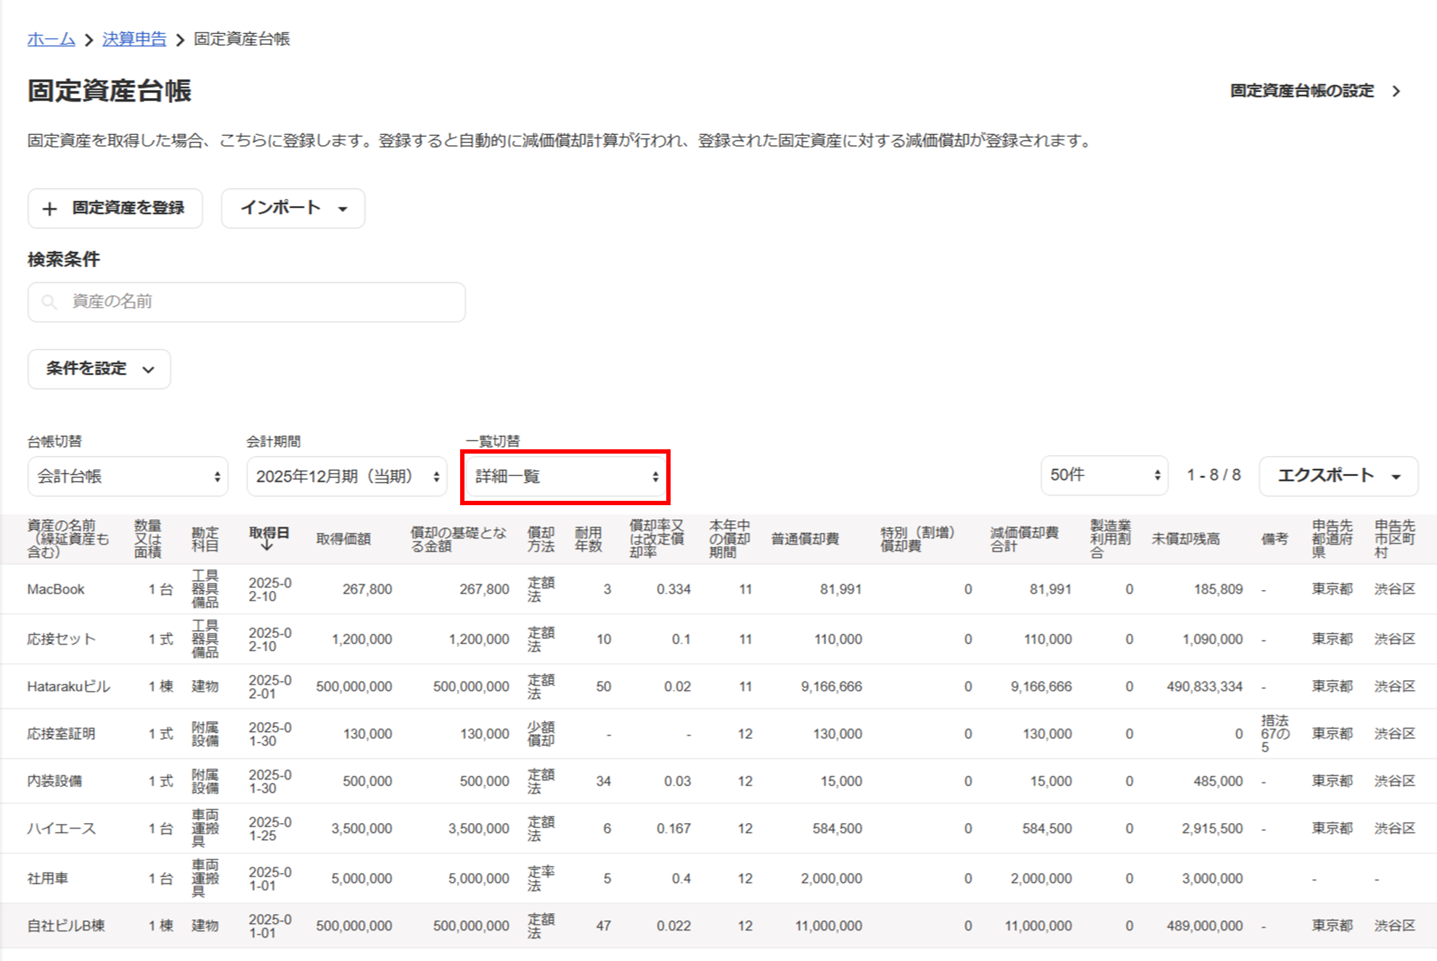Click the 取得日 column header
This screenshot has height=961, width=1437.
[269, 533]
